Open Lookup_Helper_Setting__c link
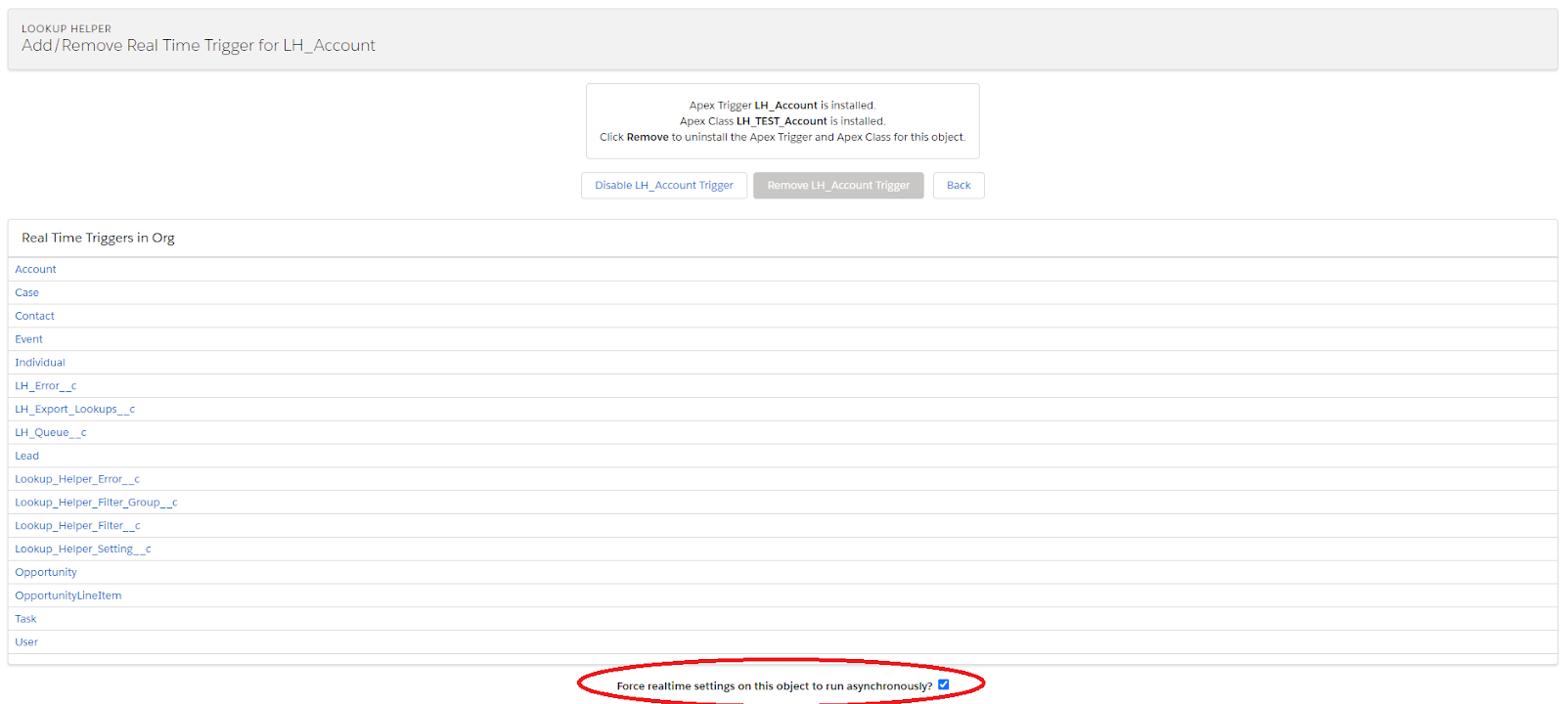1565x704 pixels. [x=83, y=550]
